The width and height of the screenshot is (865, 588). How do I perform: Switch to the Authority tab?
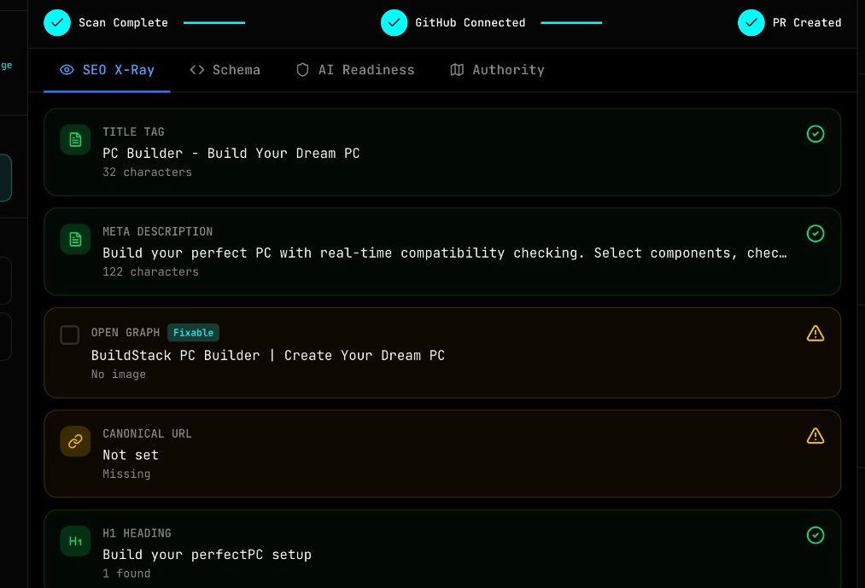[497, 70]
